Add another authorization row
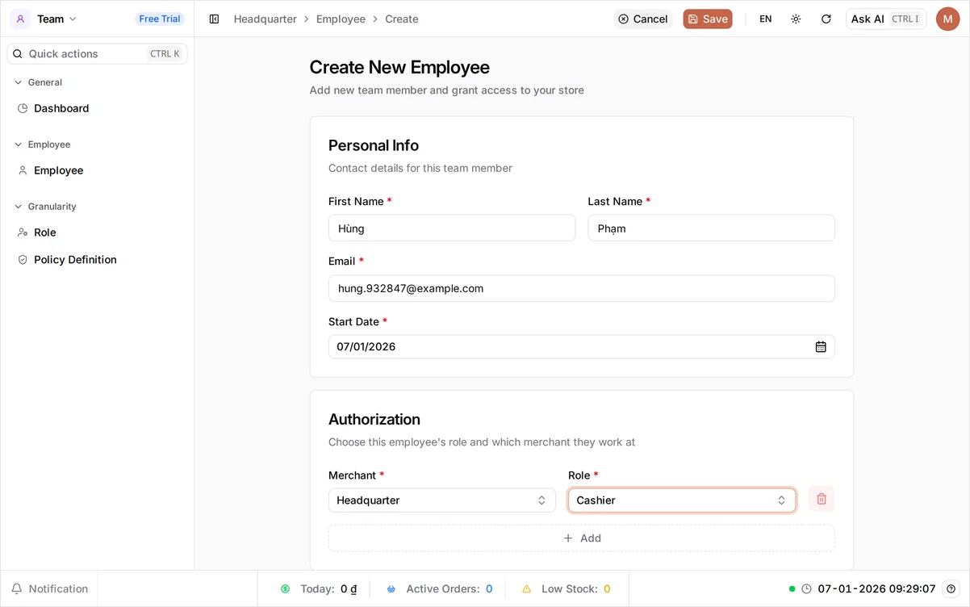Viewport: 970px width, 607px height. (x=582, y=538)
